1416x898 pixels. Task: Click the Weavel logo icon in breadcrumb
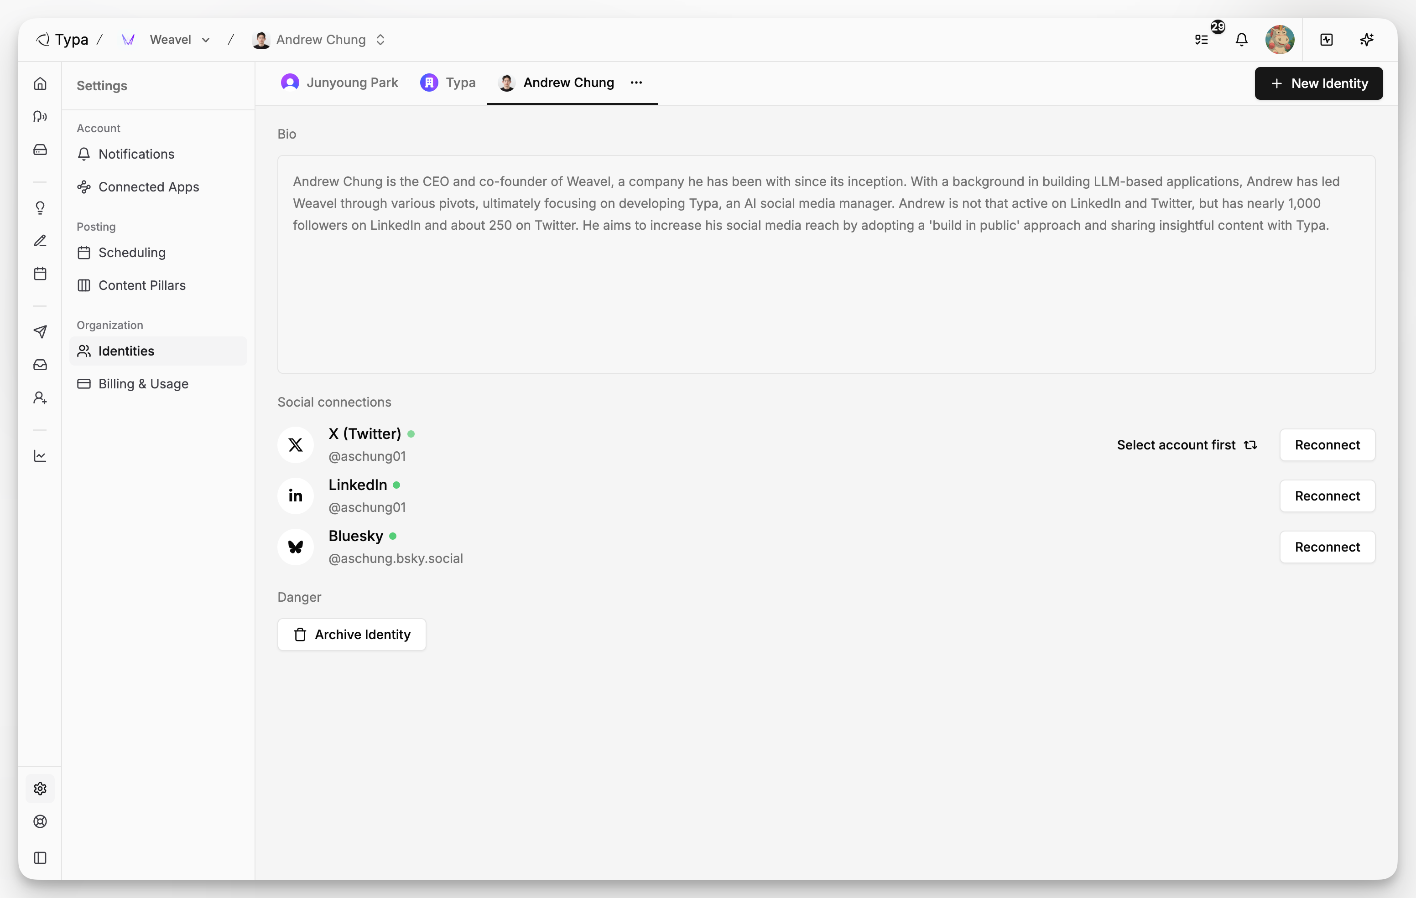point(128,39)
